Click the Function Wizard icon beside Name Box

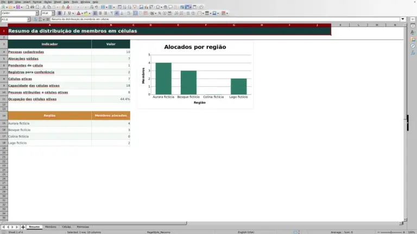click(35, 19)
